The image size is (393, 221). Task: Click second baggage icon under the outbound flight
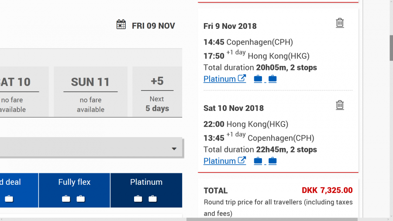272,79
